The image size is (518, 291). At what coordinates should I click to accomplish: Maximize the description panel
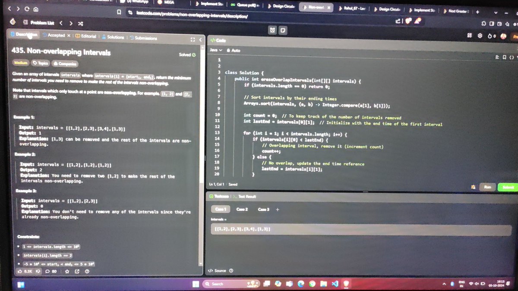193,39
